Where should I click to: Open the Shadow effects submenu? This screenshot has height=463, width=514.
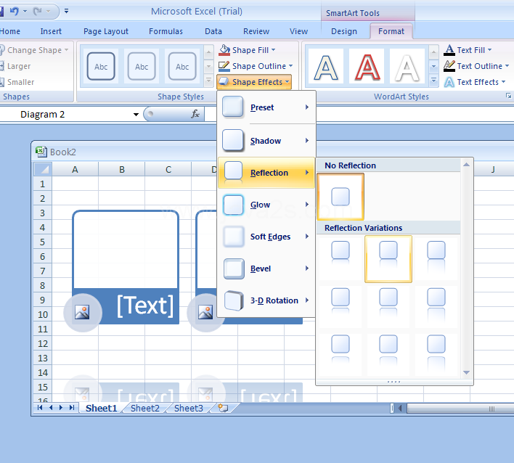[266, 141]
